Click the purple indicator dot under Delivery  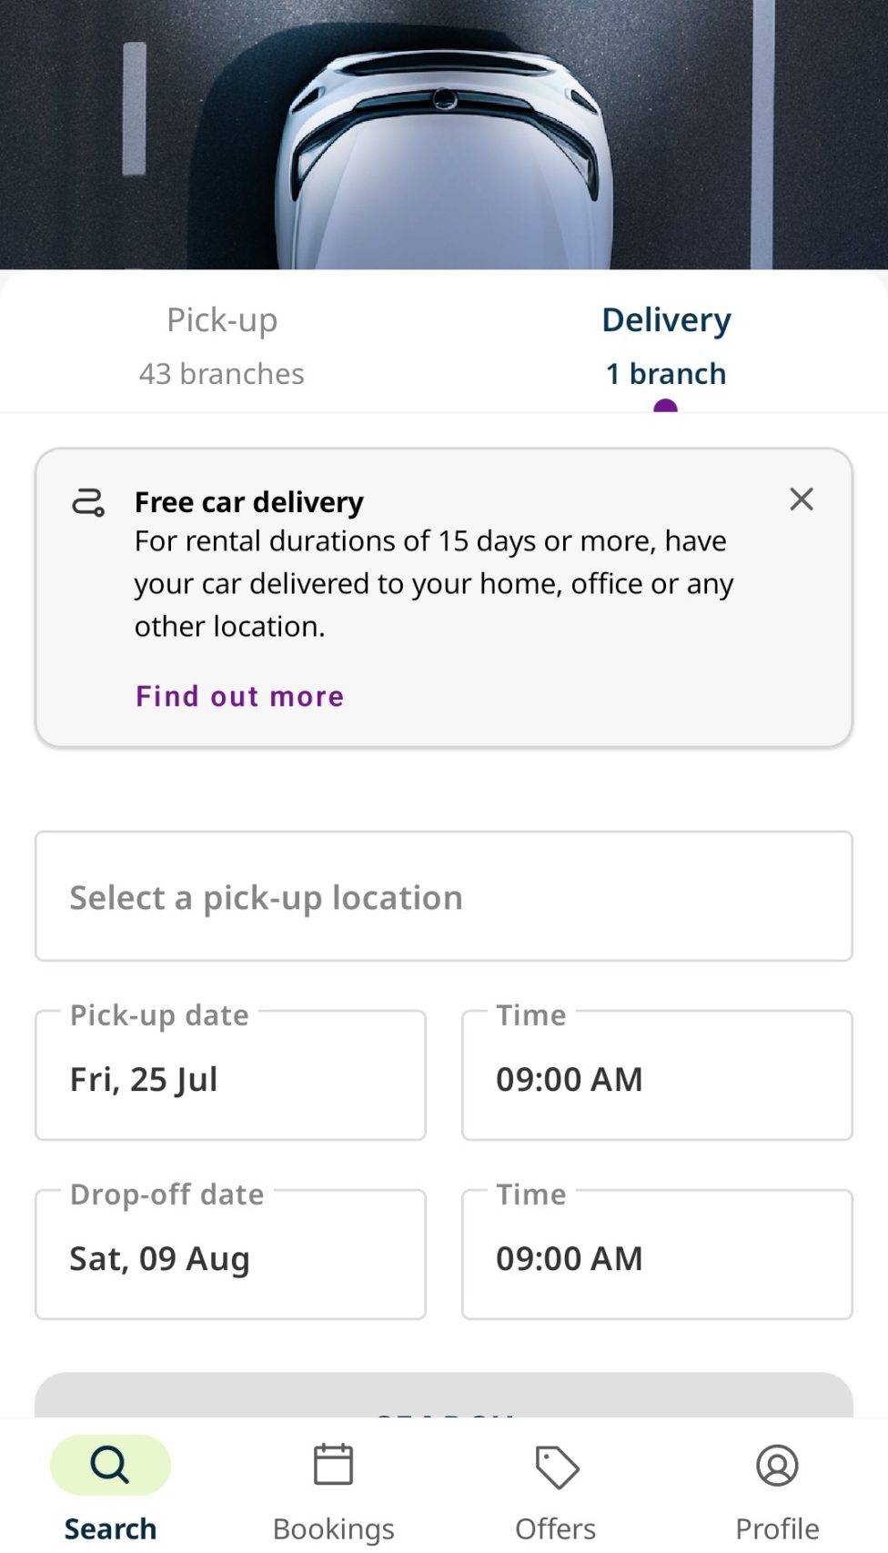pyautogui.click(x=665, y=407)
